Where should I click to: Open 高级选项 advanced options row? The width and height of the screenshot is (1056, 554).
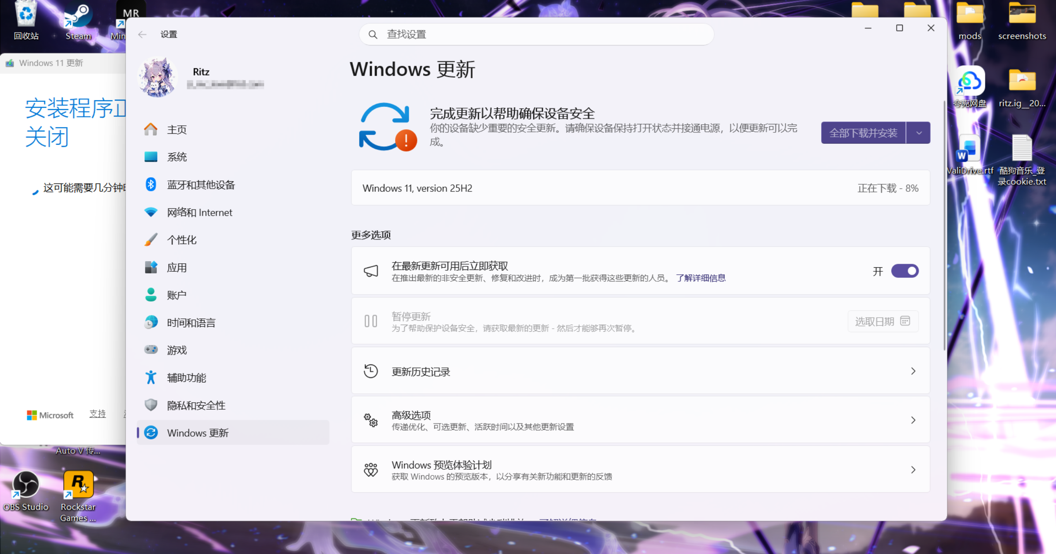[641, 420]
